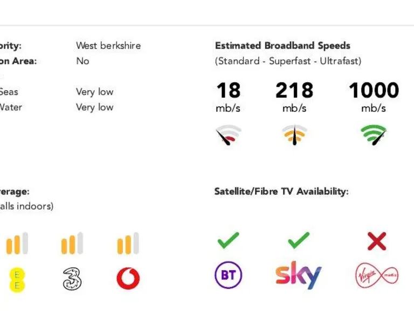414x311 pixels.
Task: Click the 18 mb/s standard speed figure
Action: (x=229, y=97)
